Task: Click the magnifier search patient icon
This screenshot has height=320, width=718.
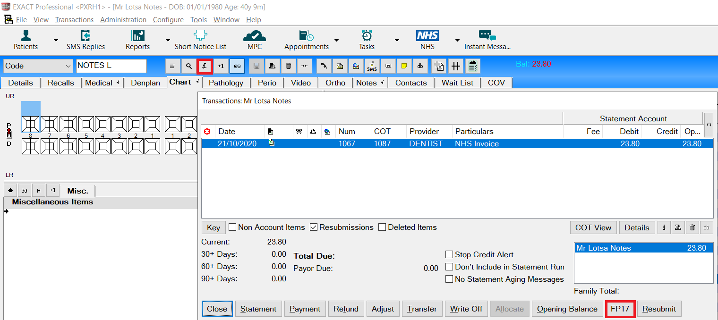Action: coord(188,67)
